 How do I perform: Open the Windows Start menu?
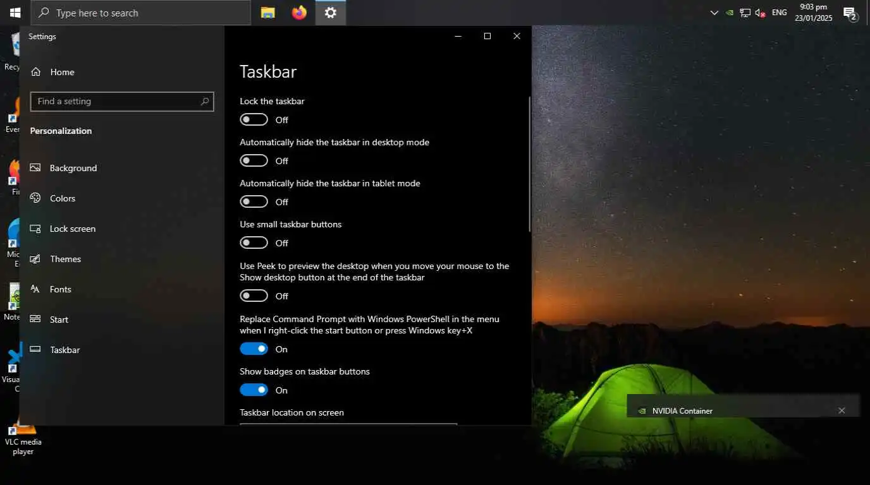click(15, 13)
